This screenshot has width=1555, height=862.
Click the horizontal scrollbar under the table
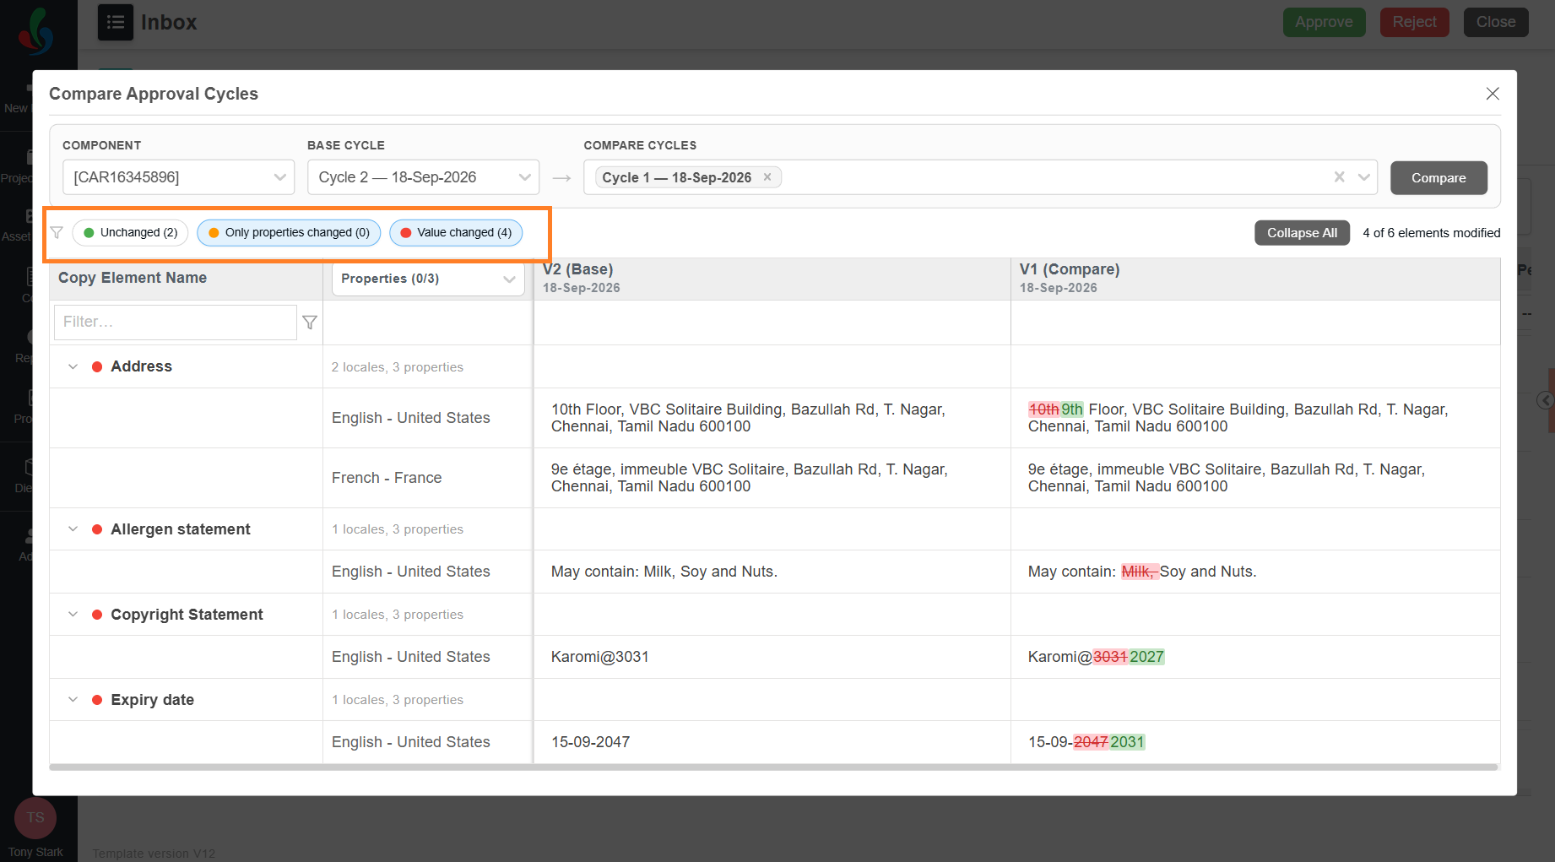(773, 767)
